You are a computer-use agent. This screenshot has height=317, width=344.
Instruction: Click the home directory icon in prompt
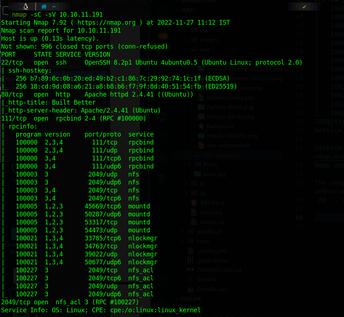[x=44, y=7]
